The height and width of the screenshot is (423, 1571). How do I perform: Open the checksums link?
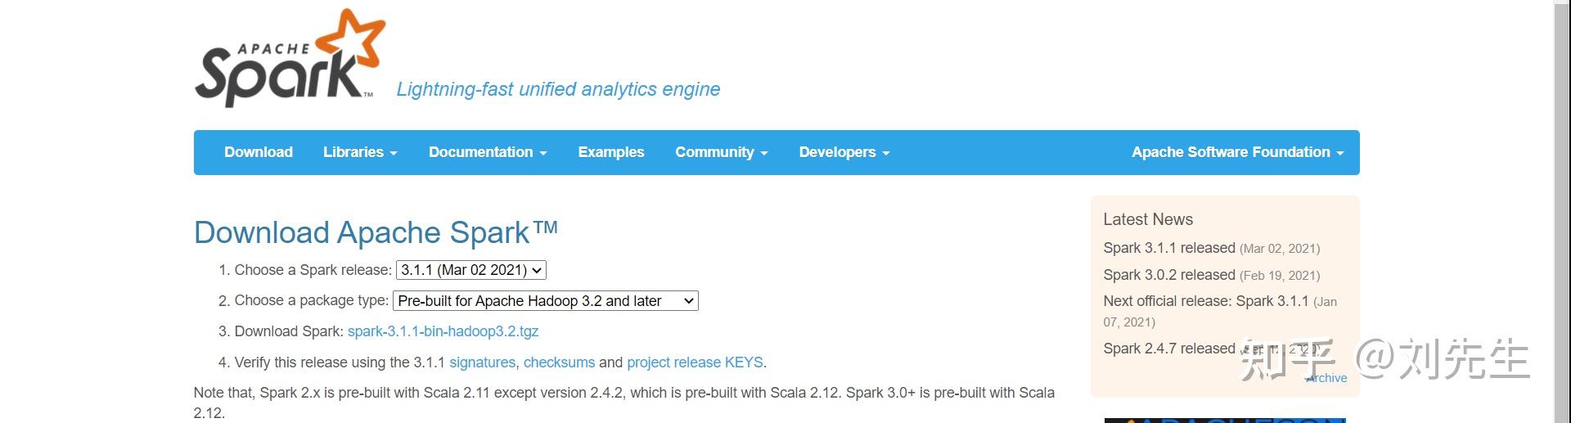pyautogui.click(x=559, y=362)
